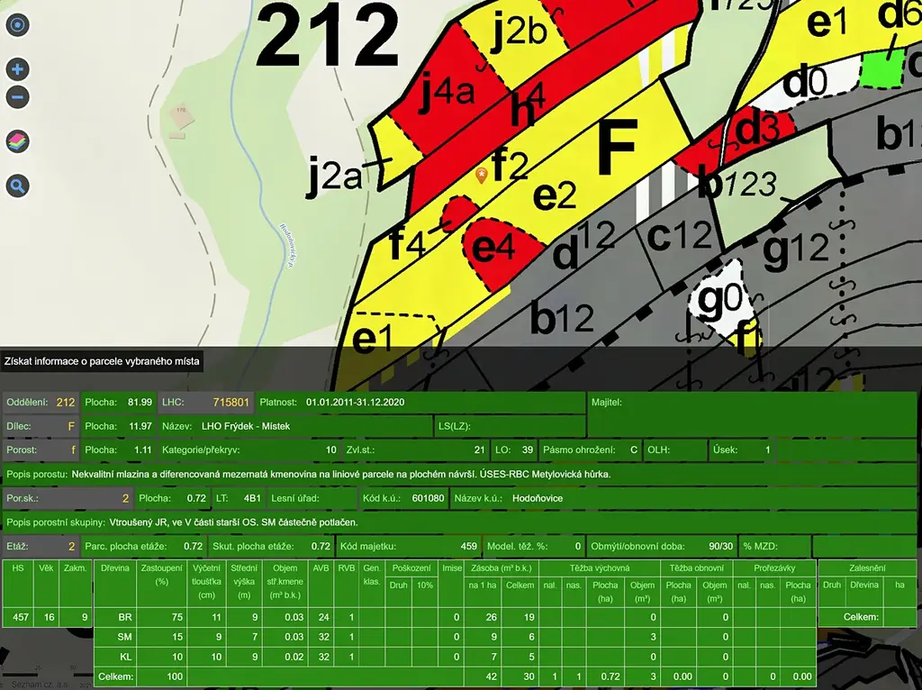The height and width of the screenshot is (690, 922).
Task: Click the Těžba výchovná column header
Action: (x=600, y=568)
